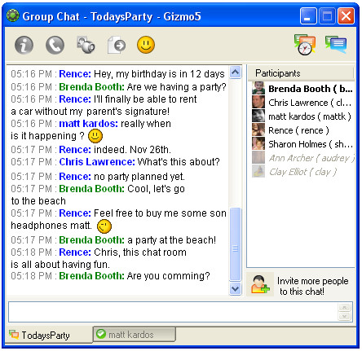
Task: Click the input box scroll down arrow
Action: click(344, 316)
